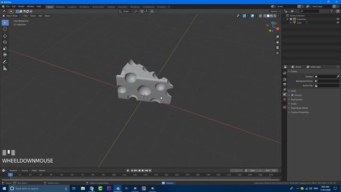
Task: Hide Collection using its eye icon
Action: [338, 19]
